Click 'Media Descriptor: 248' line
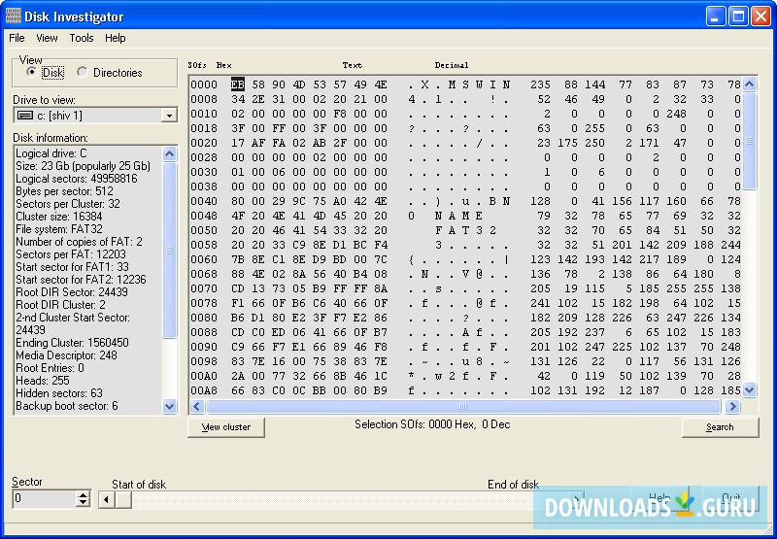 point(66,355)
